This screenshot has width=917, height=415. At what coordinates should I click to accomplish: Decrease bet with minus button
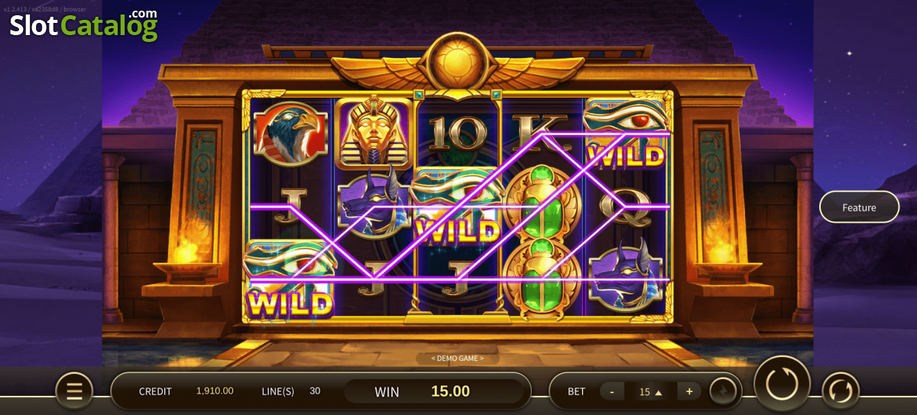[612, 391]
